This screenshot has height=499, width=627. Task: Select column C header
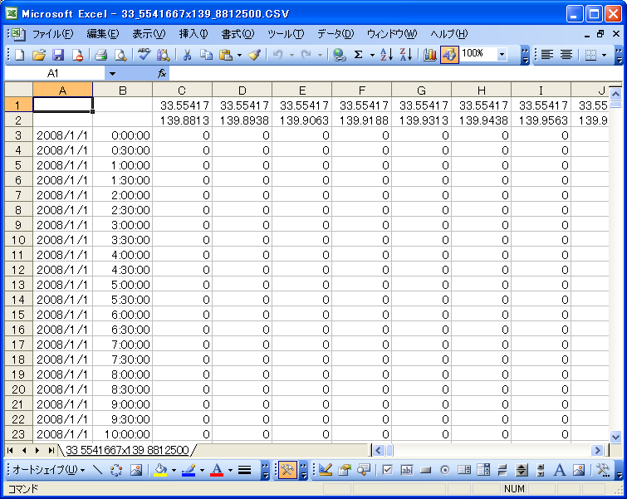182,91
